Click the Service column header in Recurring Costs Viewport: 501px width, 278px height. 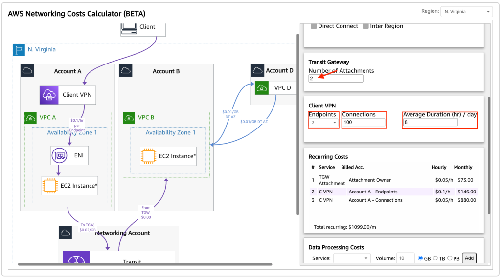326,167
